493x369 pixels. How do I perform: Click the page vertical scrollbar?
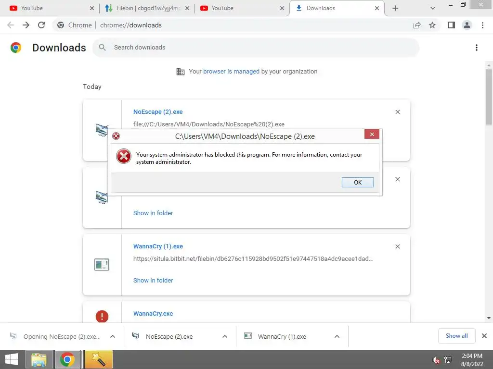click(x=489, y=97)
